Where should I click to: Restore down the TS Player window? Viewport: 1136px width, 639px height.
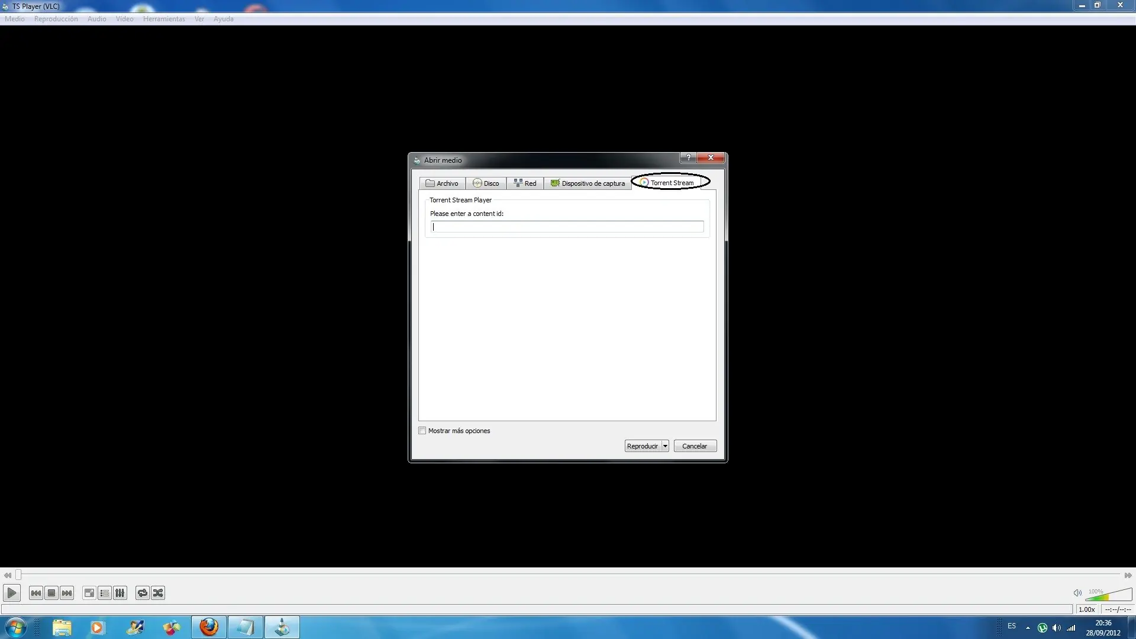pyautogui.click(x=1098, y=5)
